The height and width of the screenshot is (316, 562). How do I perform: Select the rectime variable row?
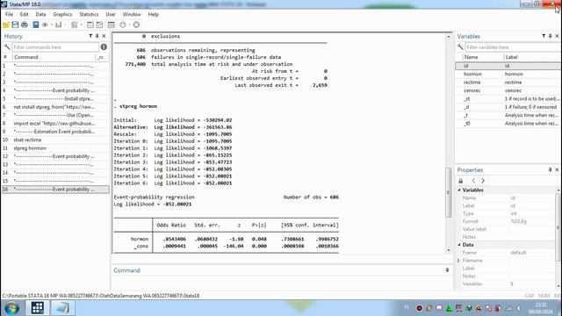tap(508, 82)
